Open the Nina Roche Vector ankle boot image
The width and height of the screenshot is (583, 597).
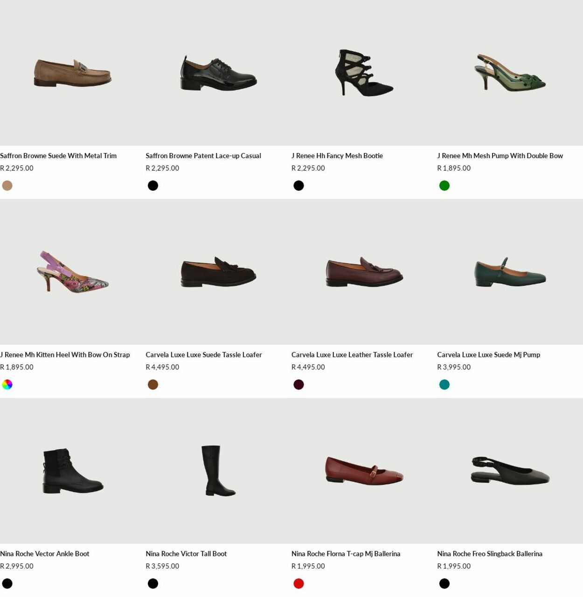pos(73,471)
